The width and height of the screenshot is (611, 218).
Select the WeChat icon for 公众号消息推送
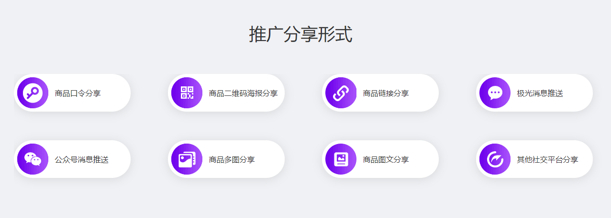[x=33, y=159]
